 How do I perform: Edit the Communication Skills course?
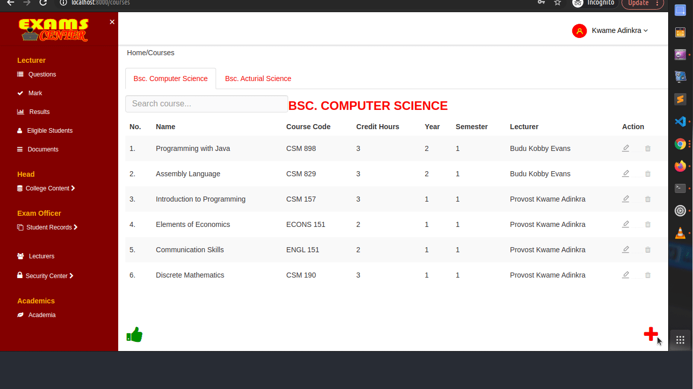[x=626, y=250]
